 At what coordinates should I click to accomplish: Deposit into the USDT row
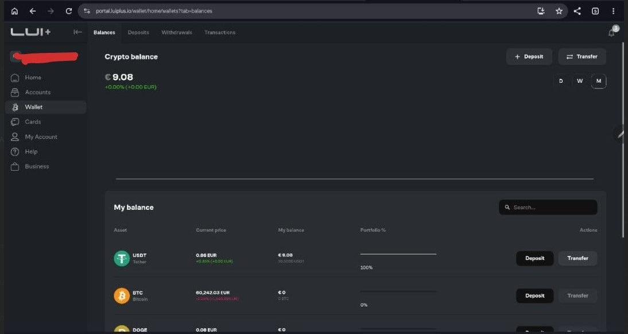click(534, 258)
